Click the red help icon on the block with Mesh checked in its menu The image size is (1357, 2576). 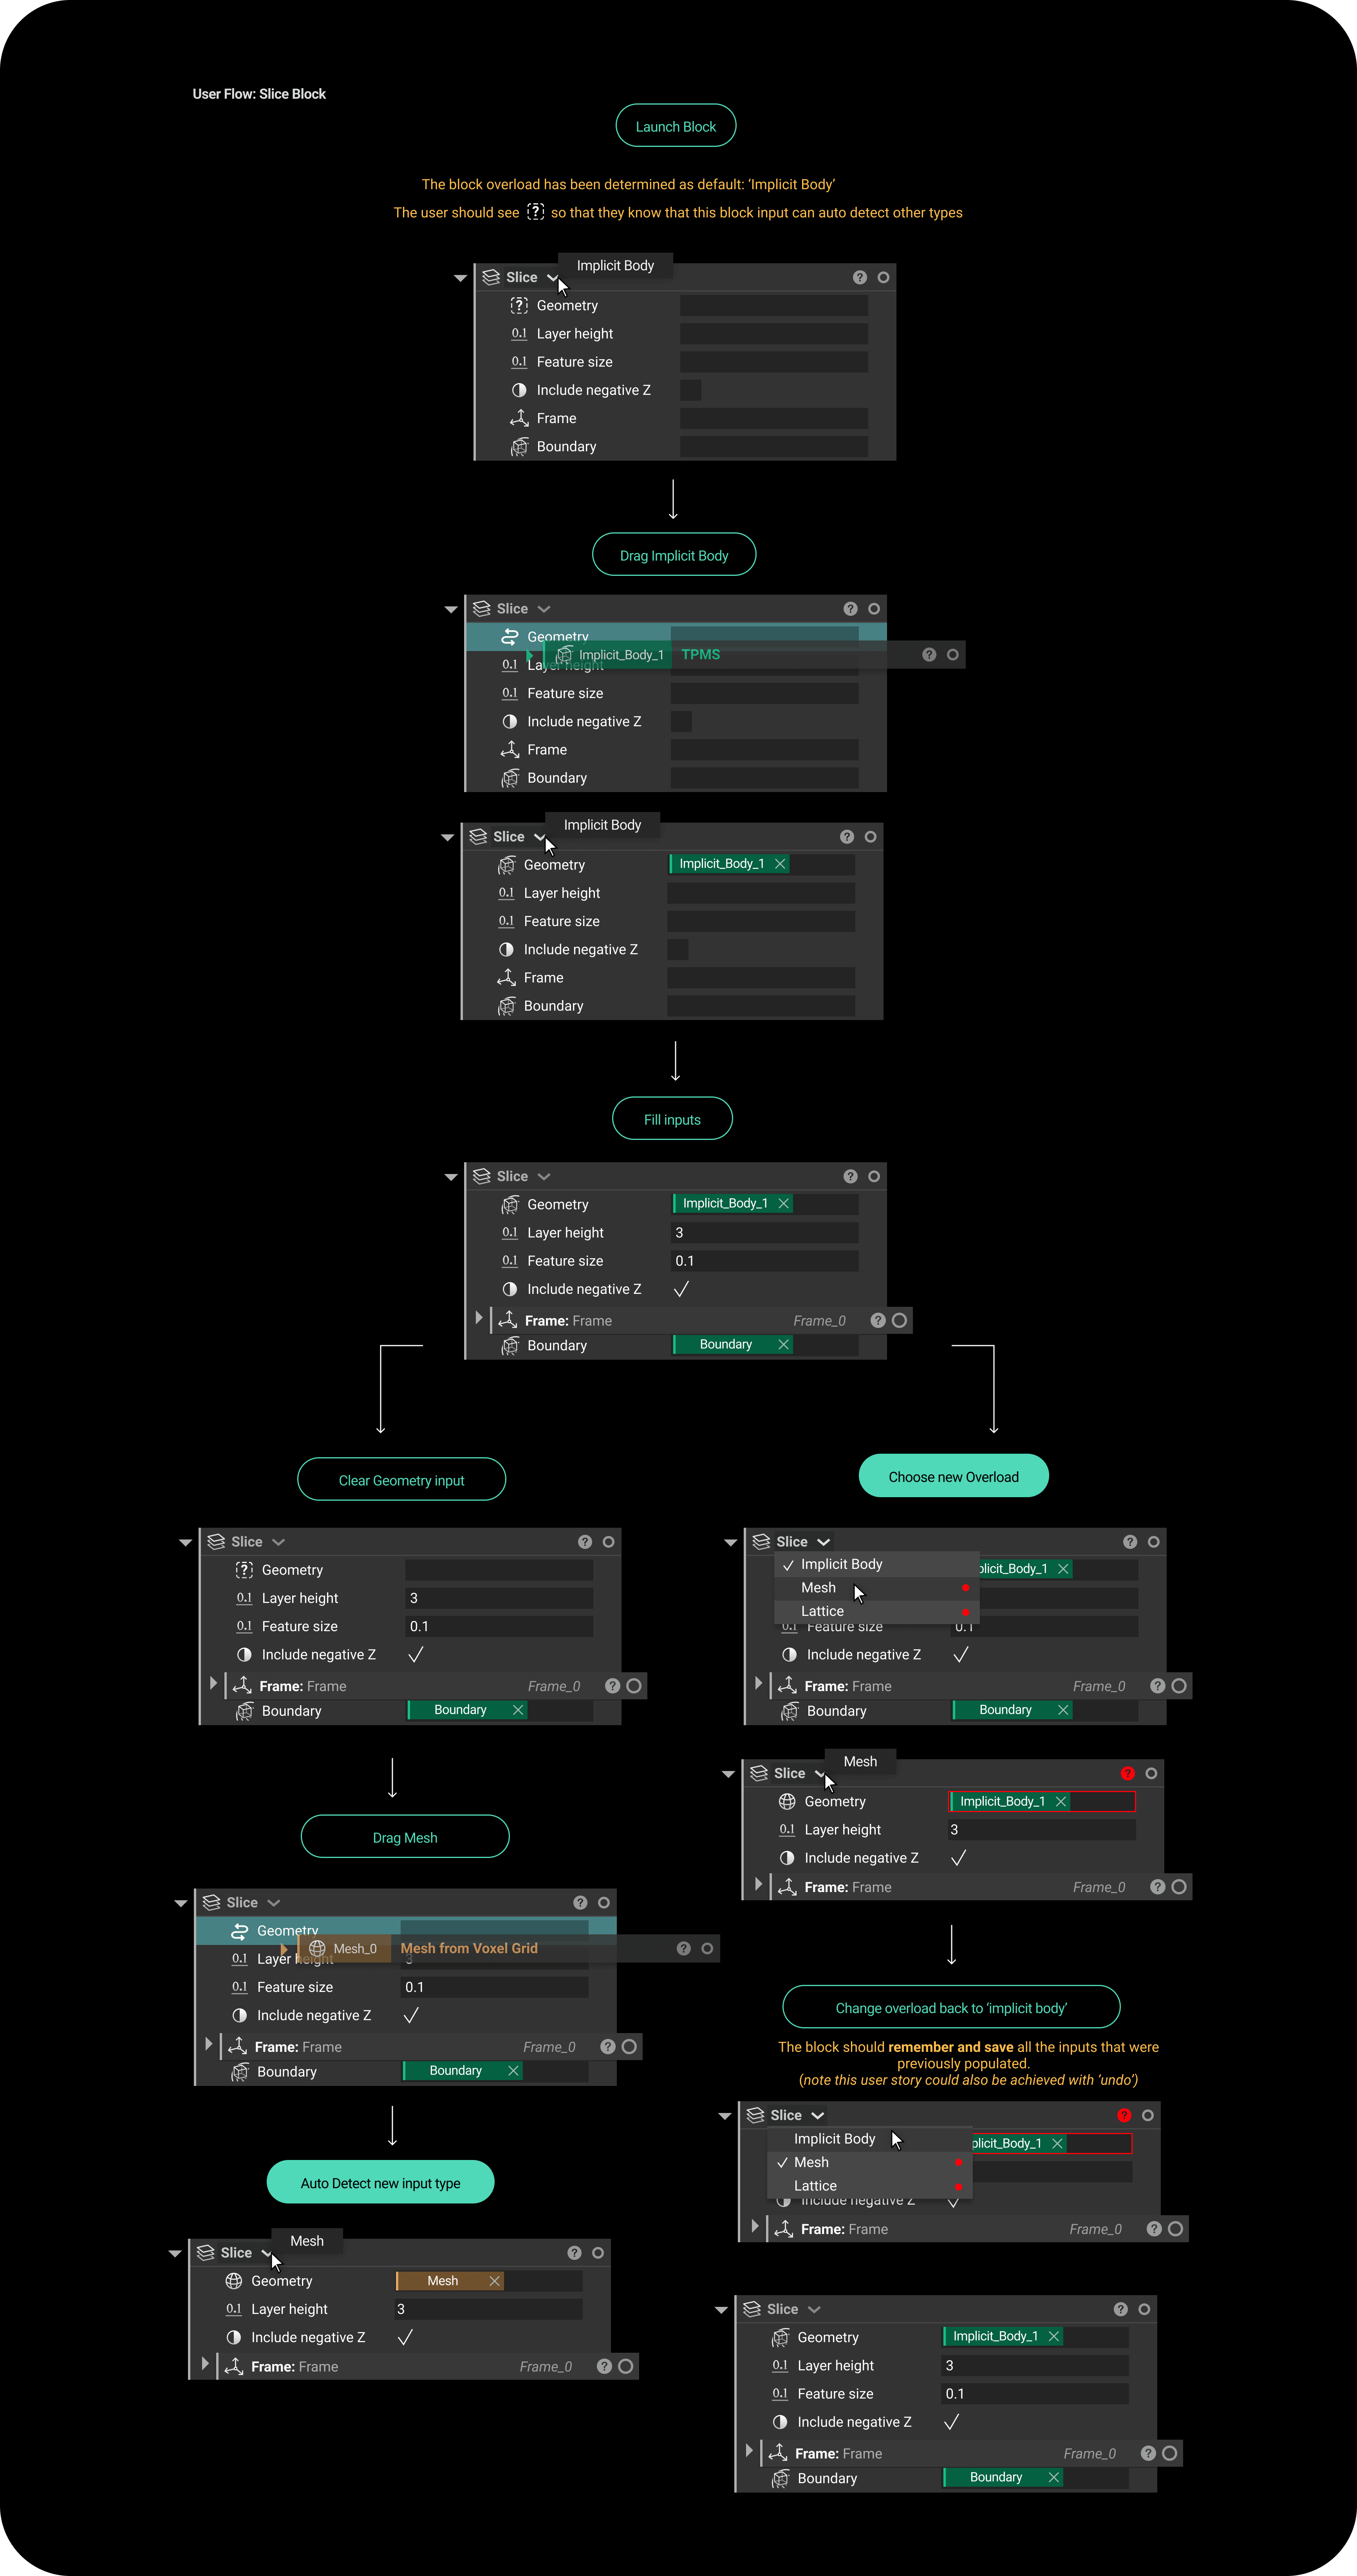[1124, 2115]
